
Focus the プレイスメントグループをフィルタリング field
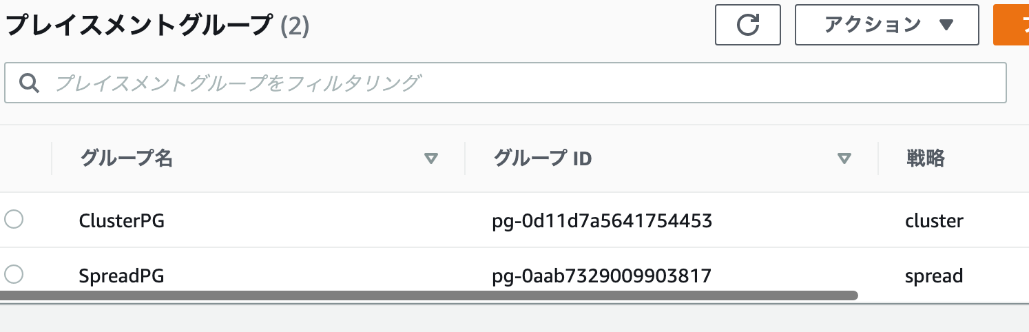coord(506,83)
